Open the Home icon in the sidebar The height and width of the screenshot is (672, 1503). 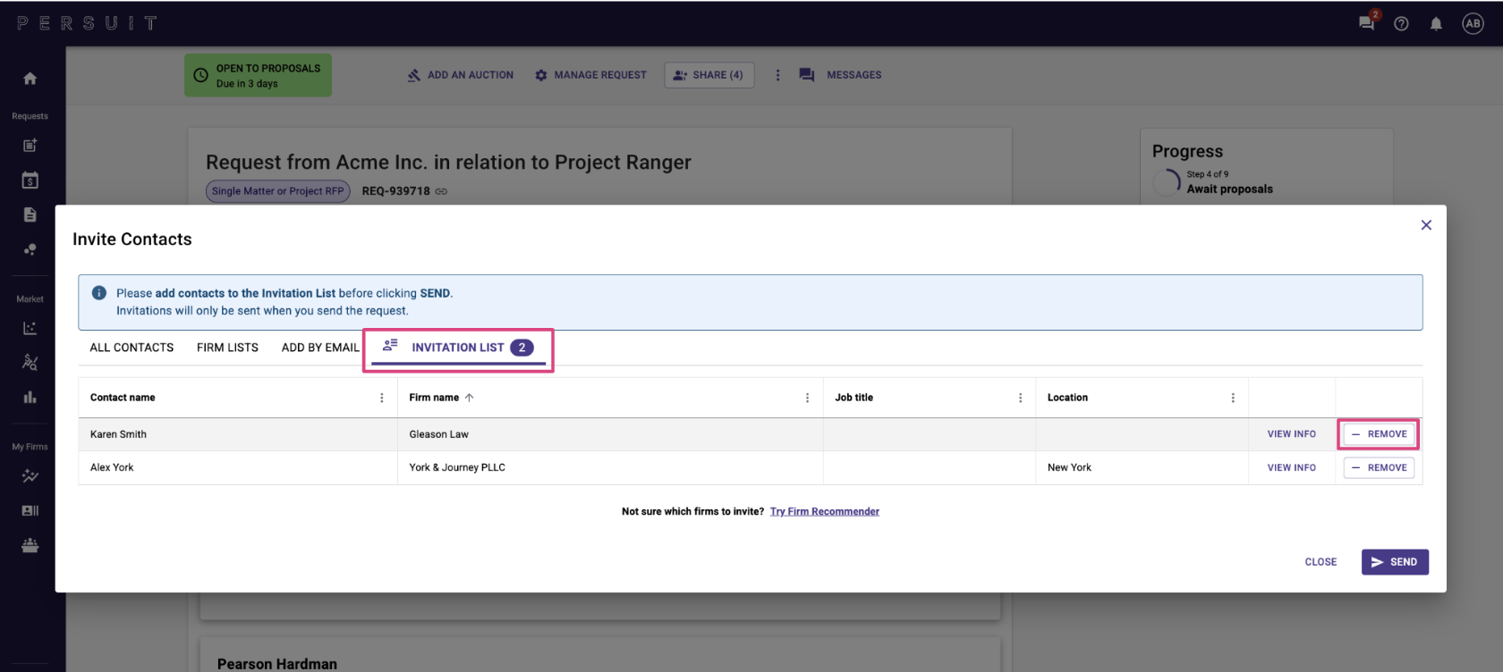point(30,79)
